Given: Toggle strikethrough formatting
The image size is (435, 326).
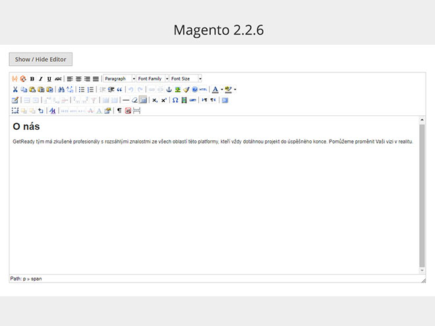Looking at the screenshot, I should click(58, 79).
